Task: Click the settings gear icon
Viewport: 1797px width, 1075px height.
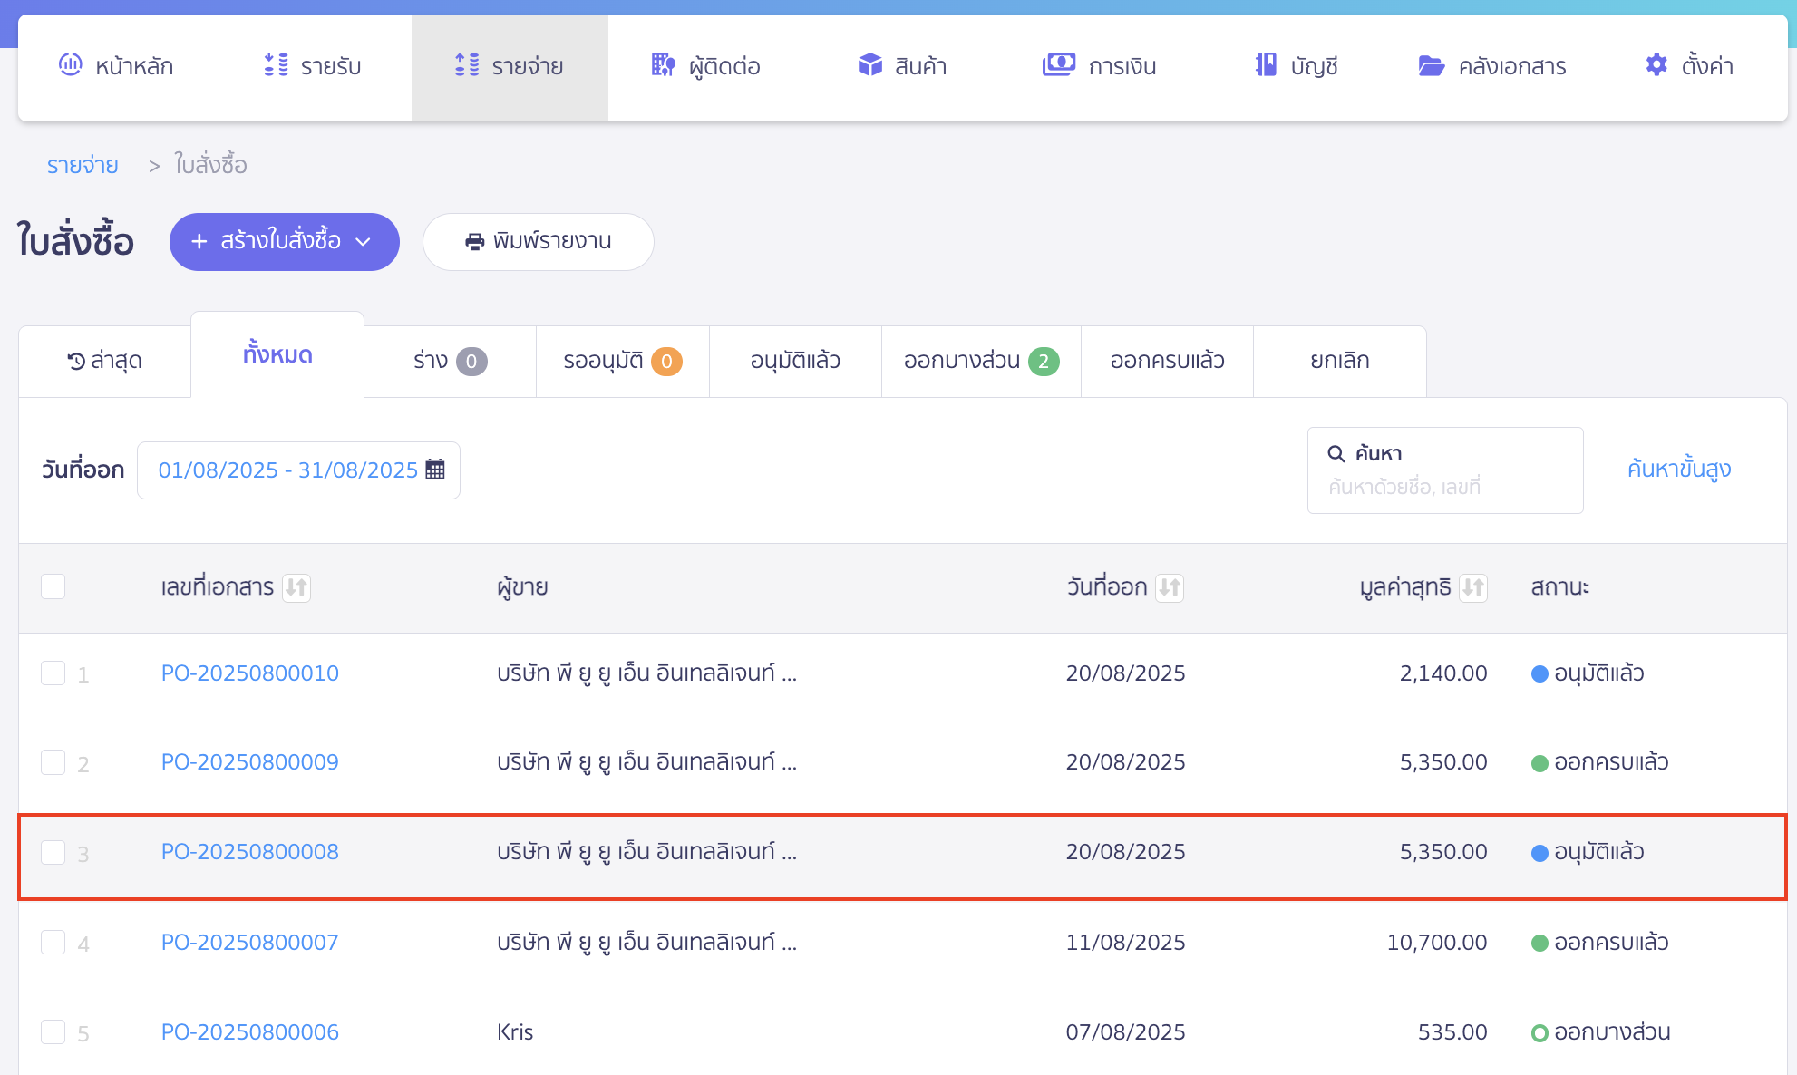Action: pyautogui.click(x=1656, y=65)
